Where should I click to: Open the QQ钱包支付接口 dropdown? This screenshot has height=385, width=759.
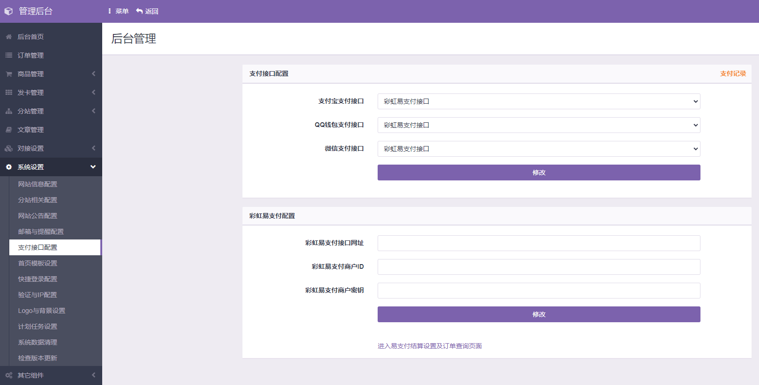[x=539, y=125]
